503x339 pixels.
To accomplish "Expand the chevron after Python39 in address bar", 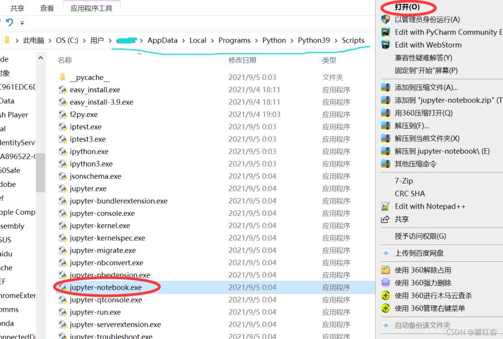I will (336, 40).
